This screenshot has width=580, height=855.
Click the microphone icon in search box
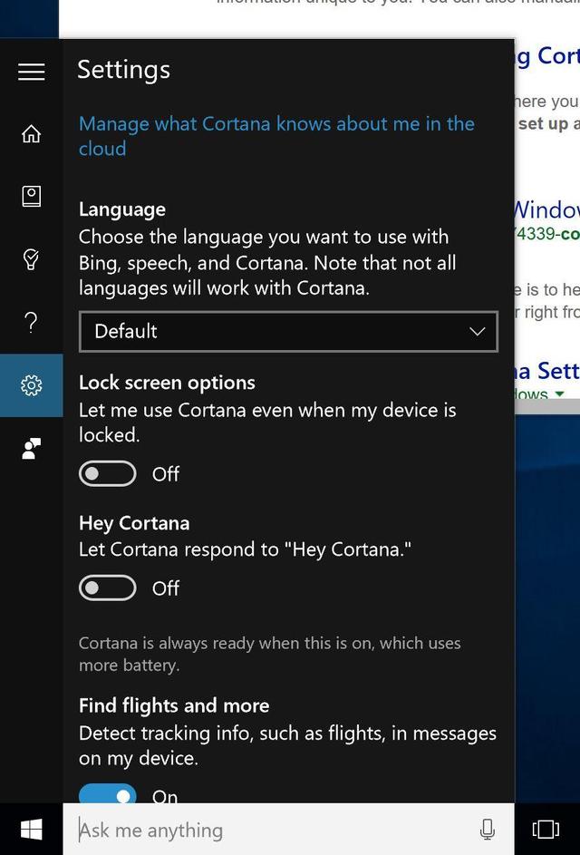(x=487, y=829)
